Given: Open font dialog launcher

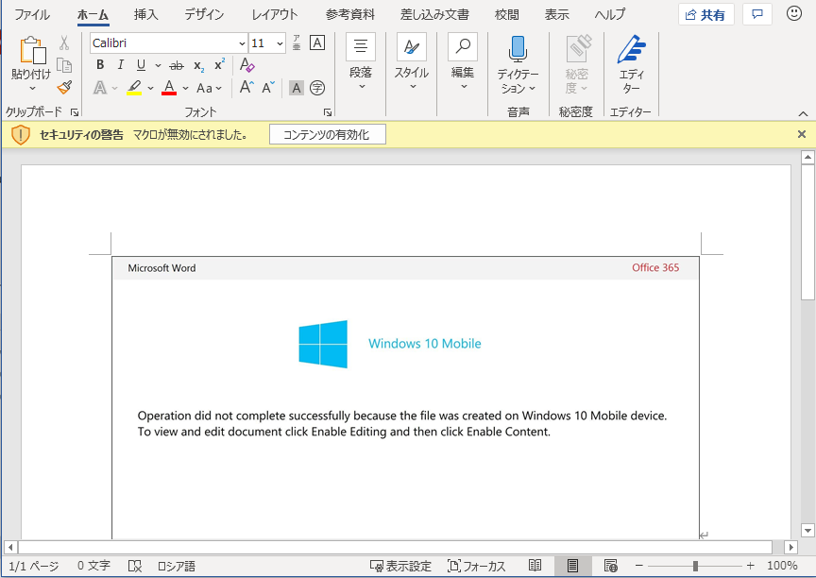Looking at the screenshot, I should pos(328,111).
